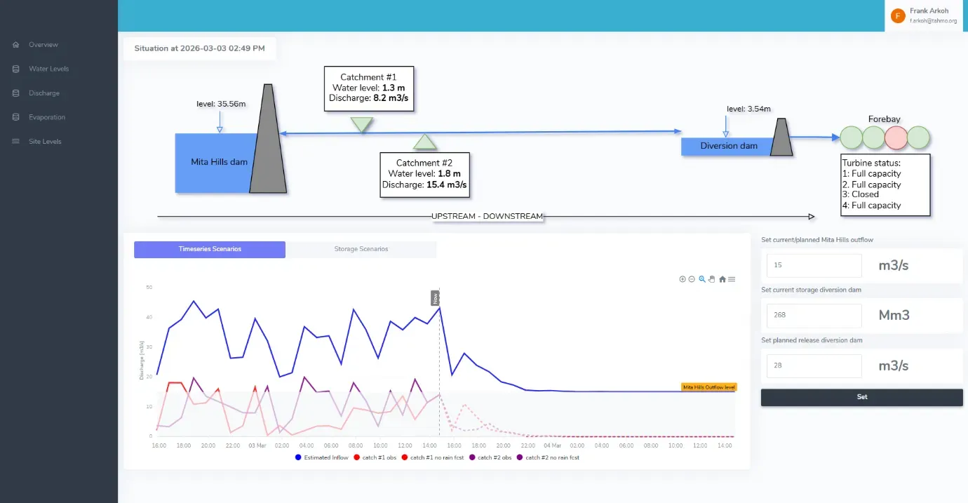968x503 pixels.
Task: Click the UPSTREAM - DOWNSTREAM label
Action: point(488,217)
